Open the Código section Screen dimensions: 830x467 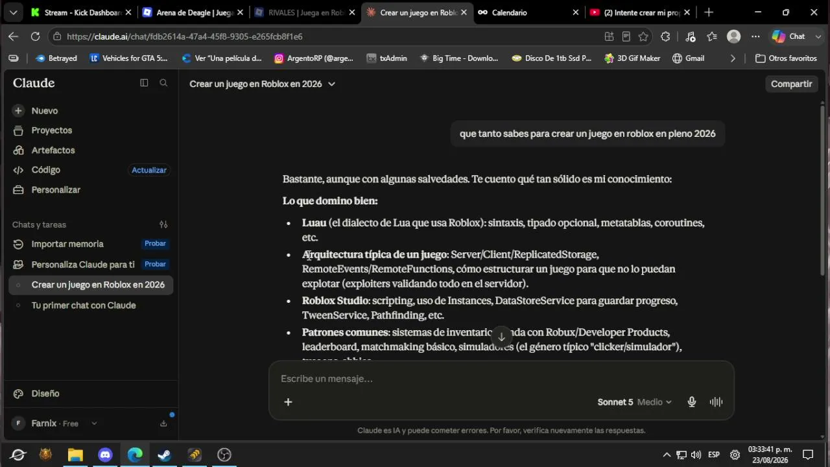(45, 170)
